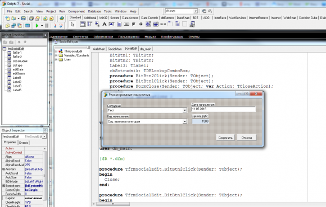Pick the RadioButton component in the palette
Screen dimensions: 326x207
[x=141, y=24]
